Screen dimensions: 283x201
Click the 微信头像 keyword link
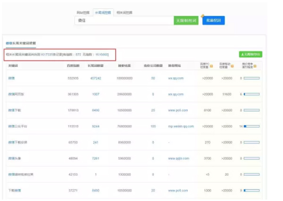click(x=15, y=159)
